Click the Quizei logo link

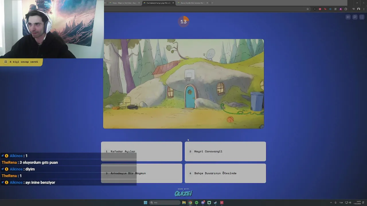[x=183, y=193]
